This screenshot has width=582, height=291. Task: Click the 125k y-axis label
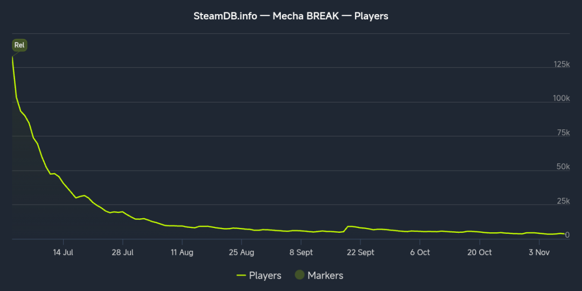562,65
